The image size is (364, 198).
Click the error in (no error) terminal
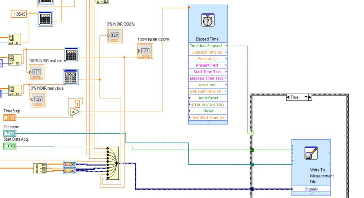208,104
